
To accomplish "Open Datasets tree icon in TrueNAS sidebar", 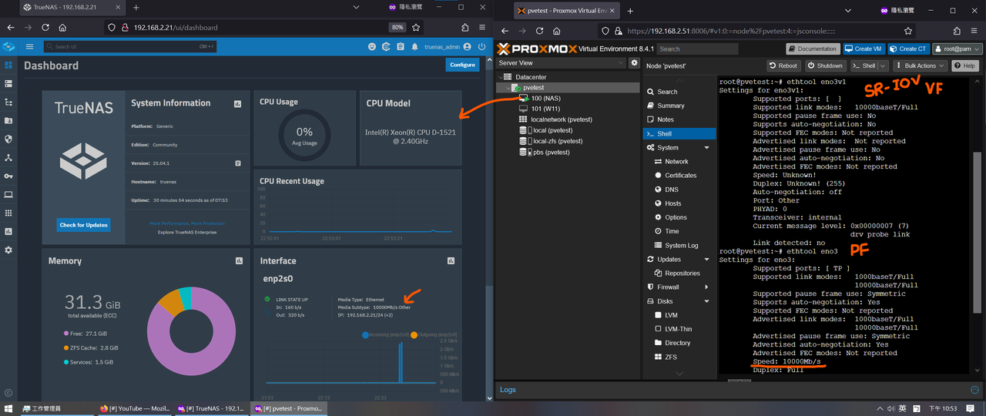I will pyautogui.click(x=8, y=102).
